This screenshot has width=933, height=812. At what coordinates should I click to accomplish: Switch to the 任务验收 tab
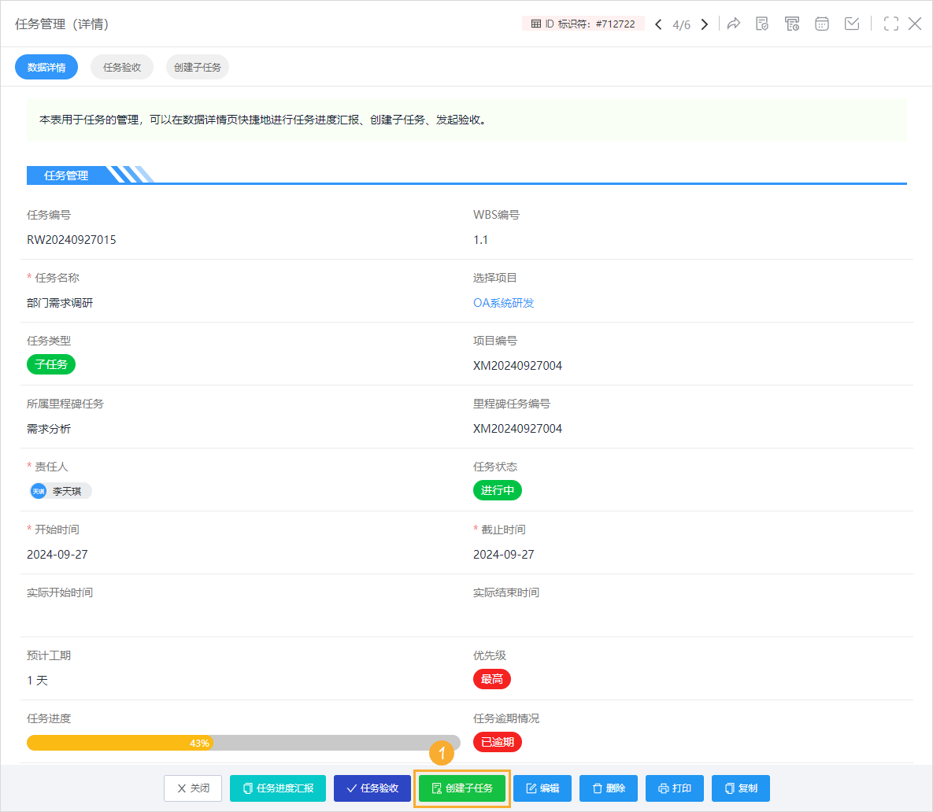[122, 68]
